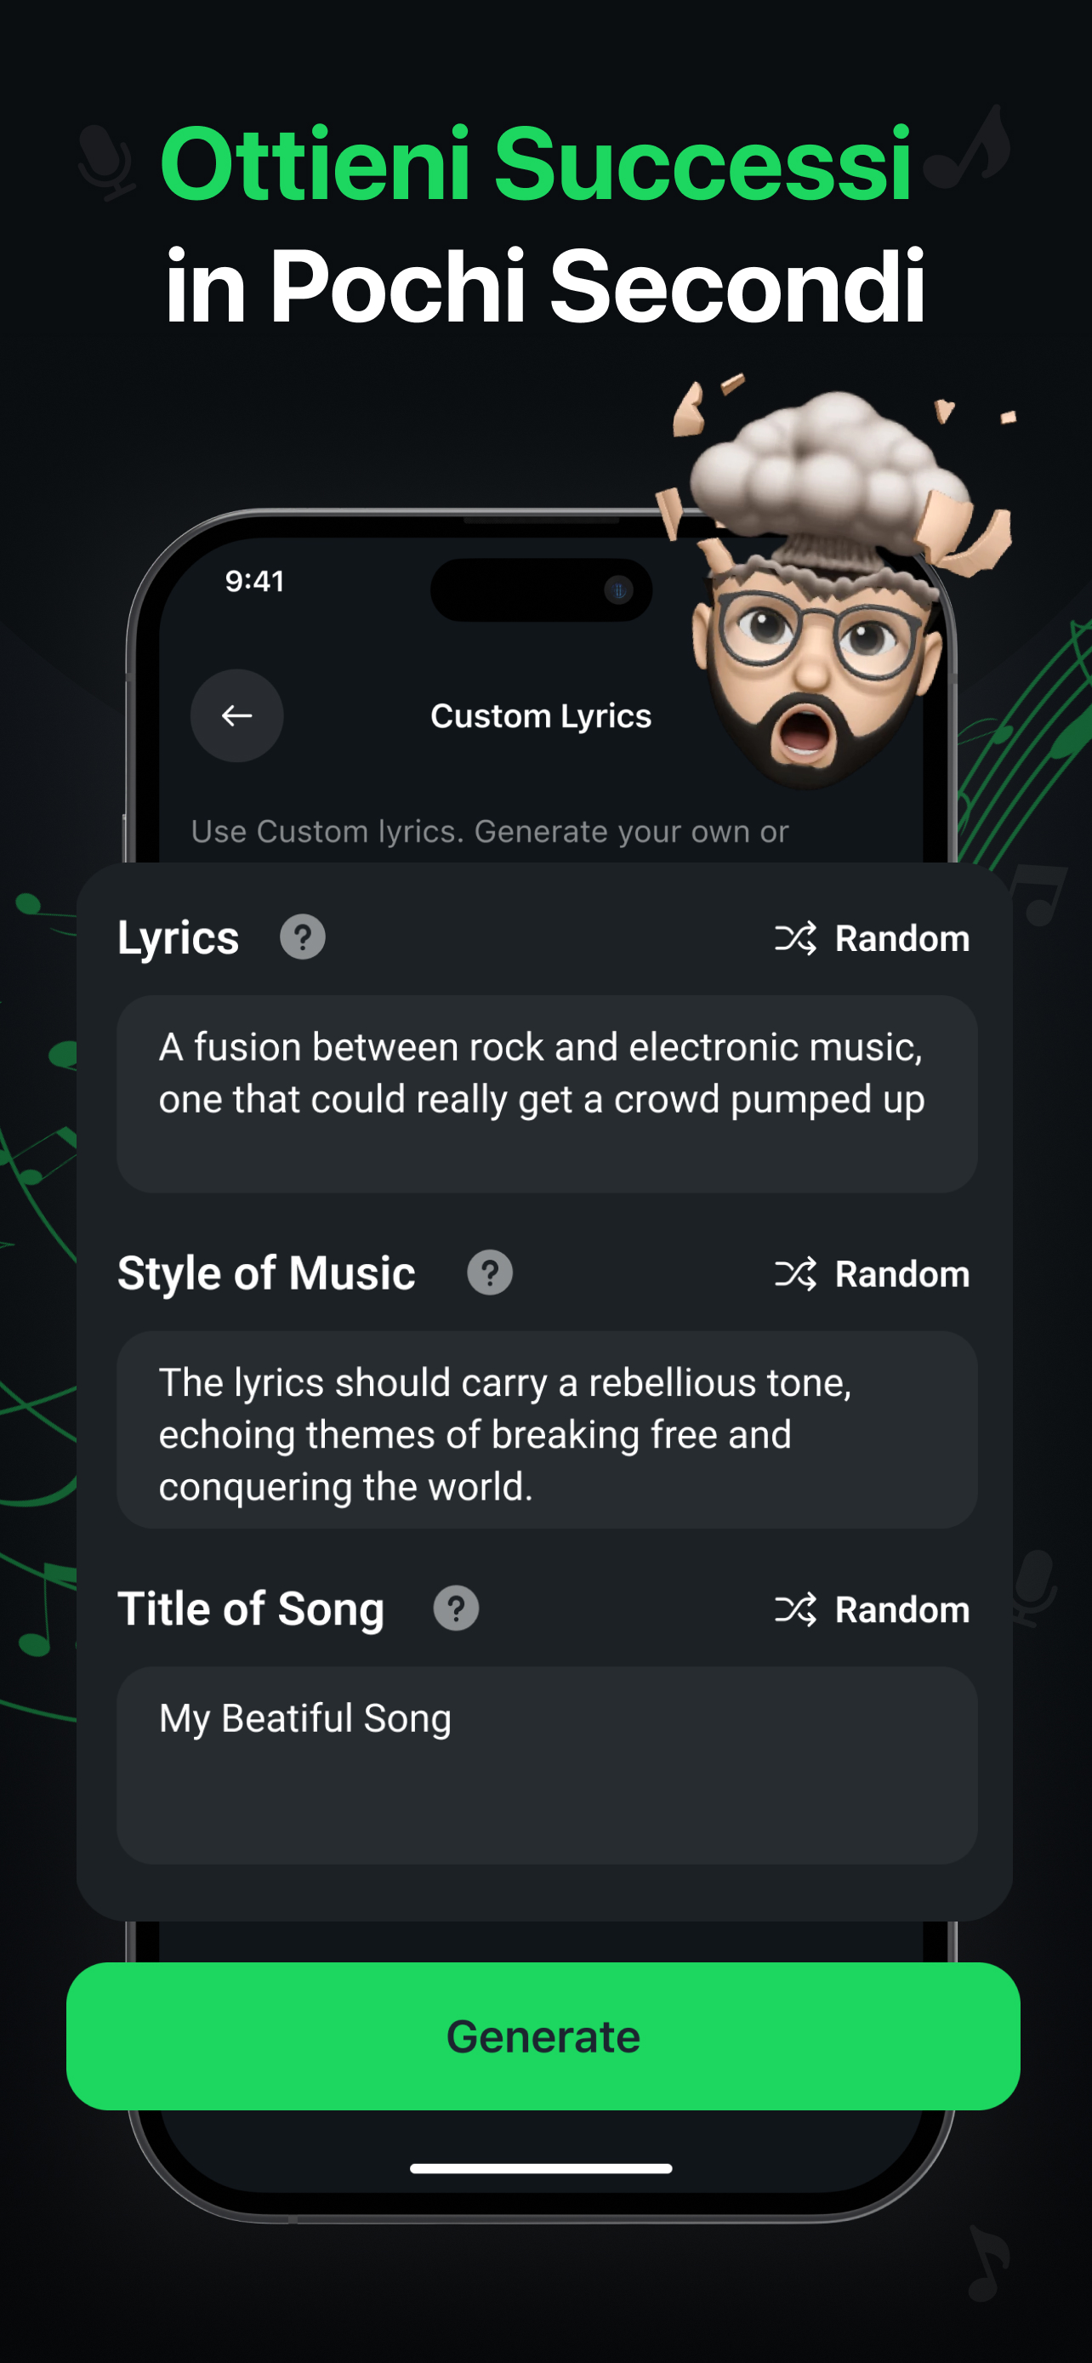Tap the home indicator bar
Viewport: 1092px width, 2363px height.
pyautogui.click(x=541, y=2168)
